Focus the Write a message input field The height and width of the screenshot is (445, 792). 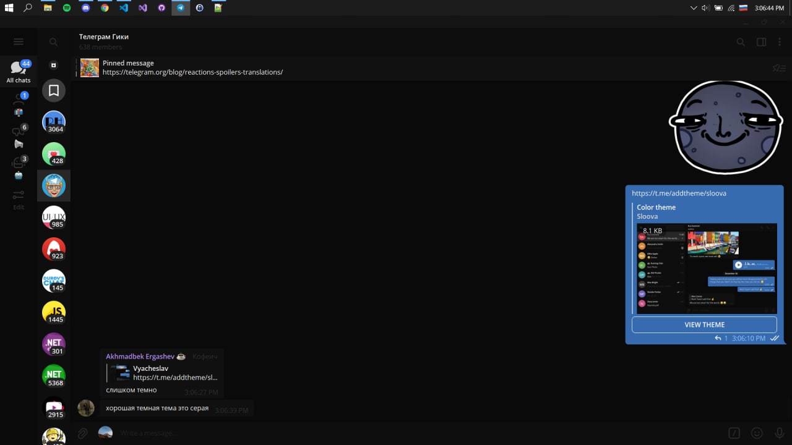coord(421,433)
